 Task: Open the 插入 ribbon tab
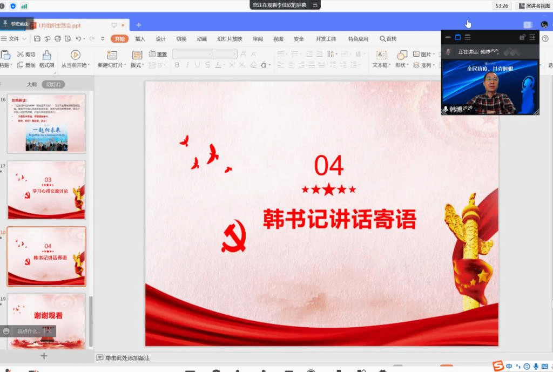[x=140, y=39]
